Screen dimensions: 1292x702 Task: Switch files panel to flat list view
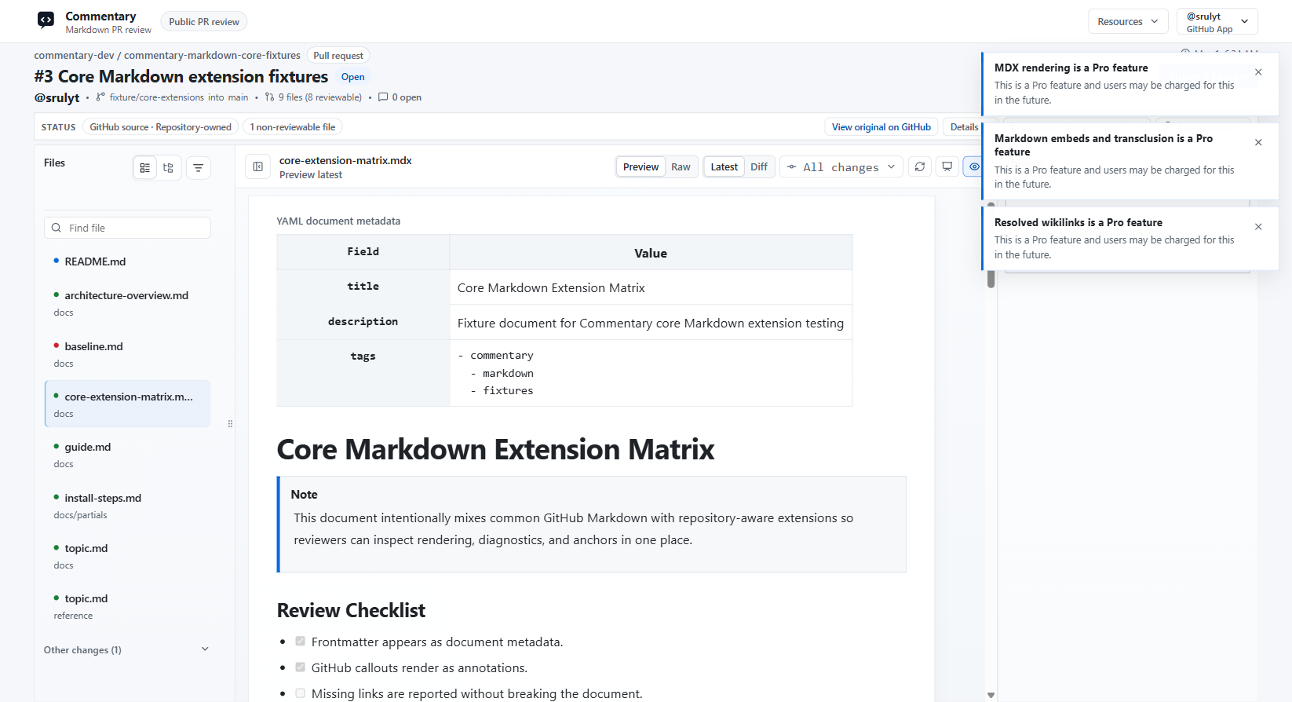(145, 168)
